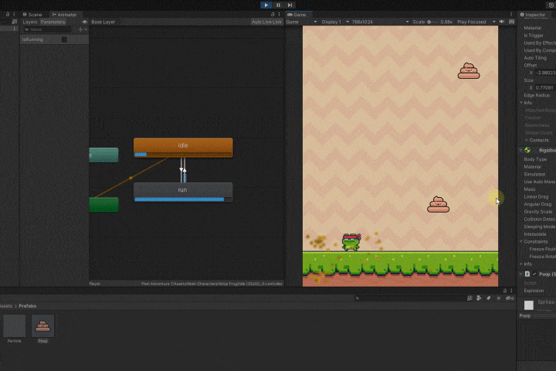Collapse the collider Info foldout
Screen dimensions: 556x371
tap(521, 103)
